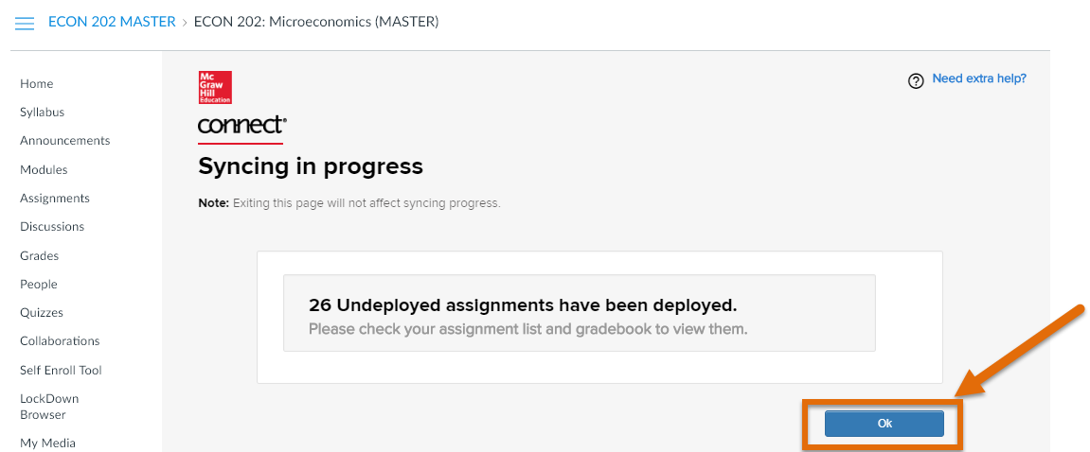This screenshot has width=1090, height=452.
Task: View the Grades page
Action: click(39, 255)
